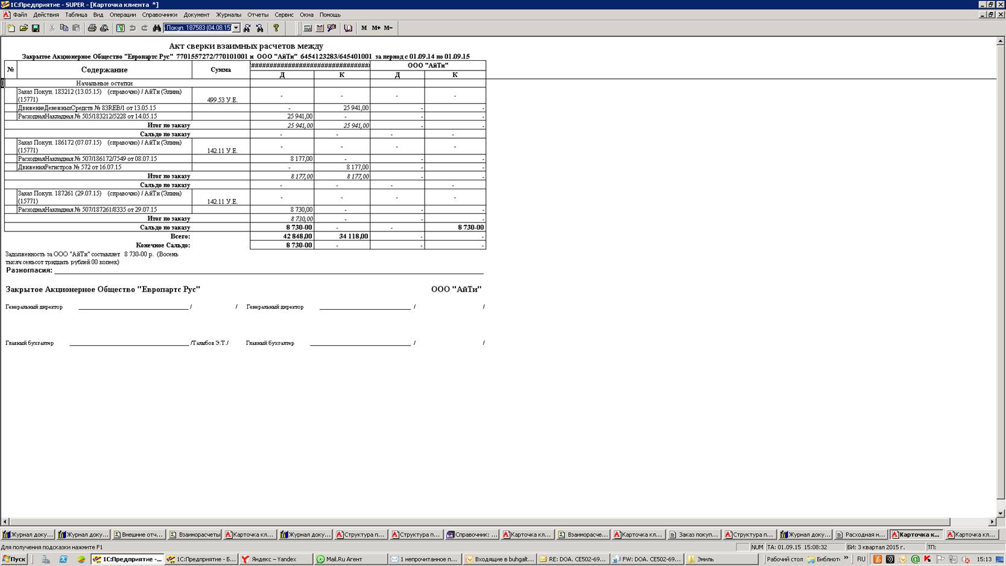This screenshot has width=1006, height=566.
Task: Click the M+ memory add button
Action: [376, 28]
